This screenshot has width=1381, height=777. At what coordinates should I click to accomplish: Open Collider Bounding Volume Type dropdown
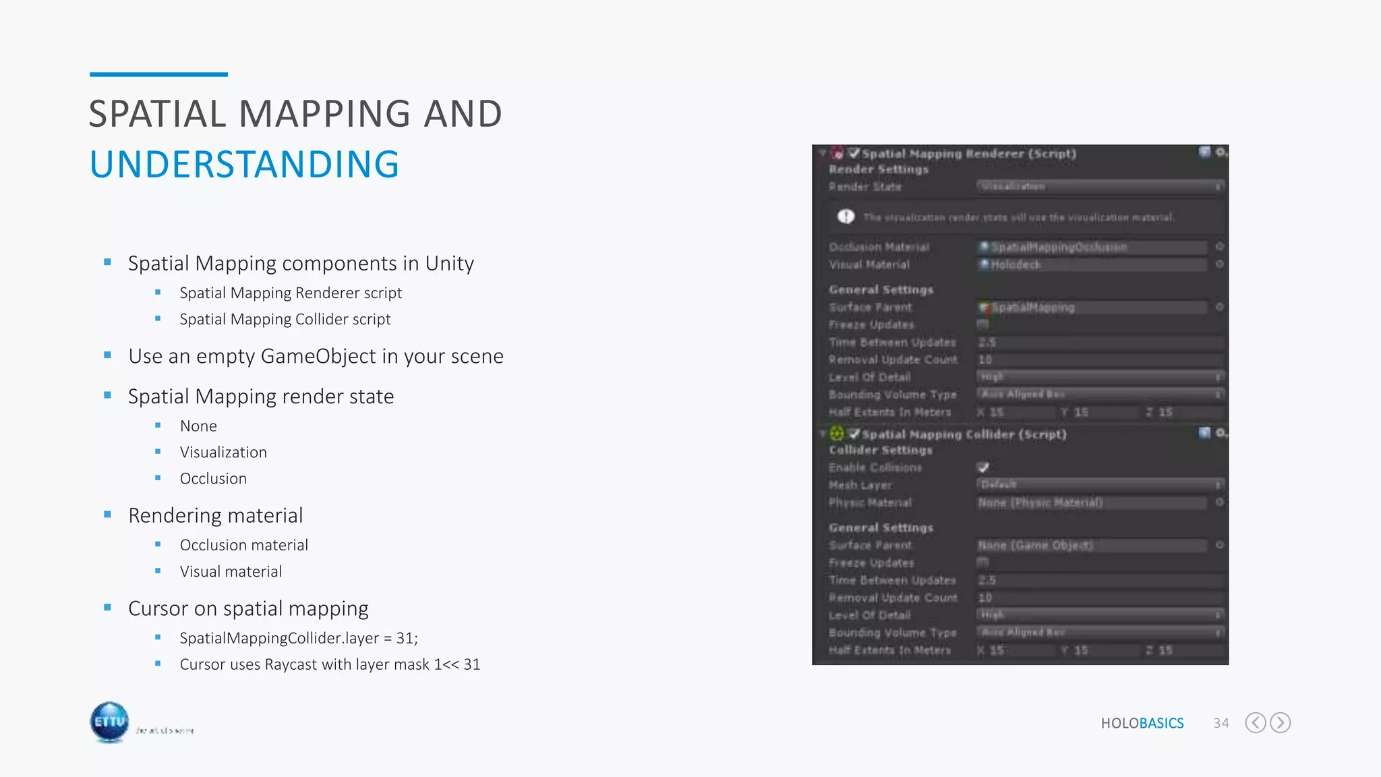pos(1100,633)
